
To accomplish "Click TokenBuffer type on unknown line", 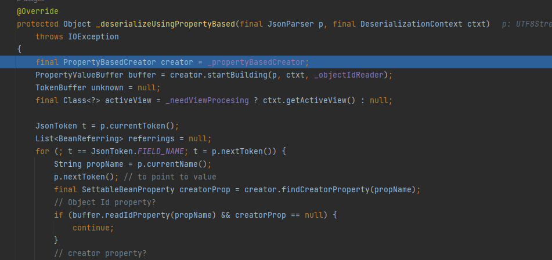I will [61, 87].
